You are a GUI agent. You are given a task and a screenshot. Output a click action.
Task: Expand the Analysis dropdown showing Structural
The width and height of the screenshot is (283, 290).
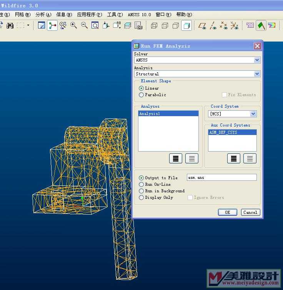tap(257, 74)
